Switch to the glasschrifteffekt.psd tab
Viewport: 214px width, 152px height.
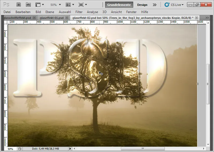pyautogui.click(x=17, y=18)
